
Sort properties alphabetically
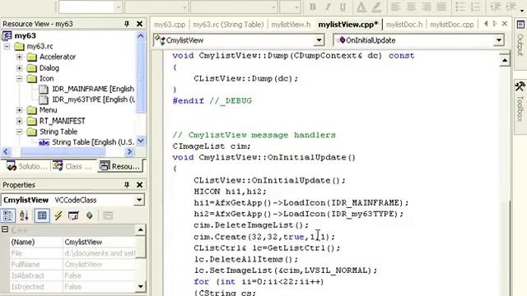click(24, 215)
